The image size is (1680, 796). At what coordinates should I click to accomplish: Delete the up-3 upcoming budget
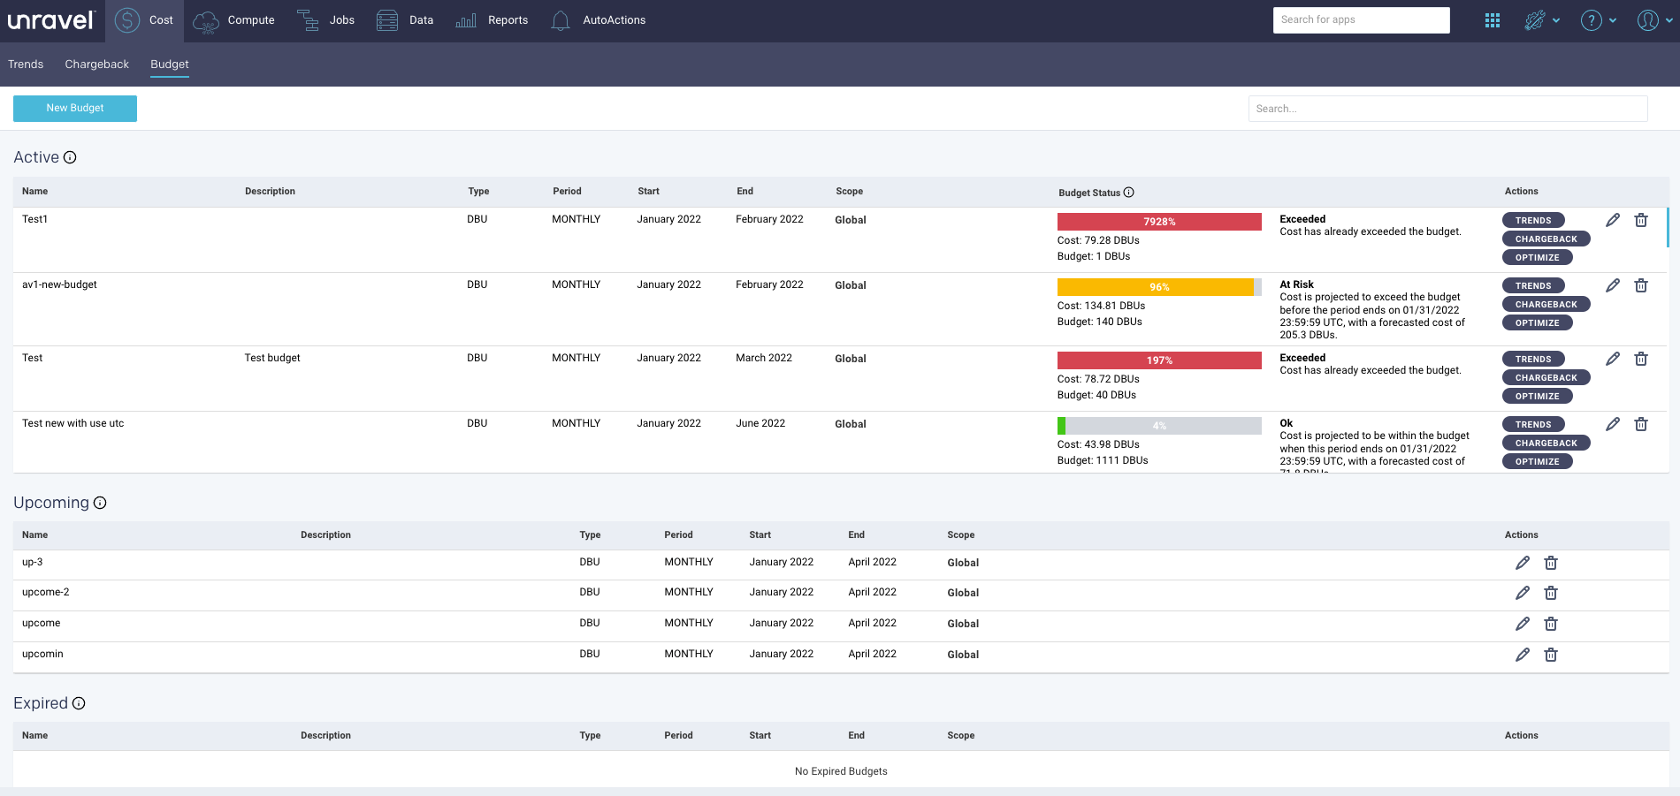tap(1551, 563)
